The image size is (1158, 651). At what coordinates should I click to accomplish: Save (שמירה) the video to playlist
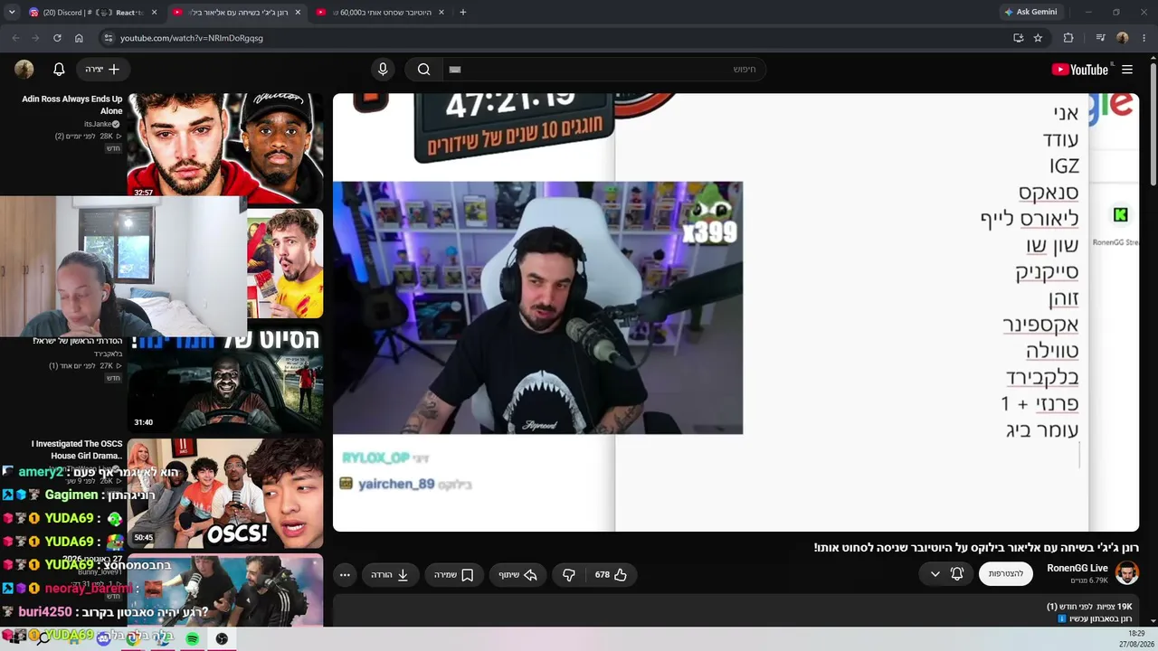454,574
